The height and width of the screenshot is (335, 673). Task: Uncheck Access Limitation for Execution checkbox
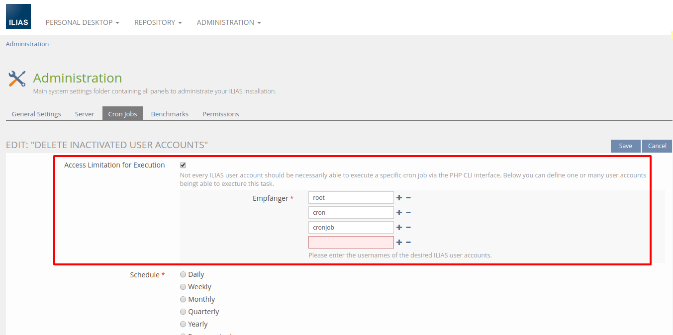tap(183, 165)
